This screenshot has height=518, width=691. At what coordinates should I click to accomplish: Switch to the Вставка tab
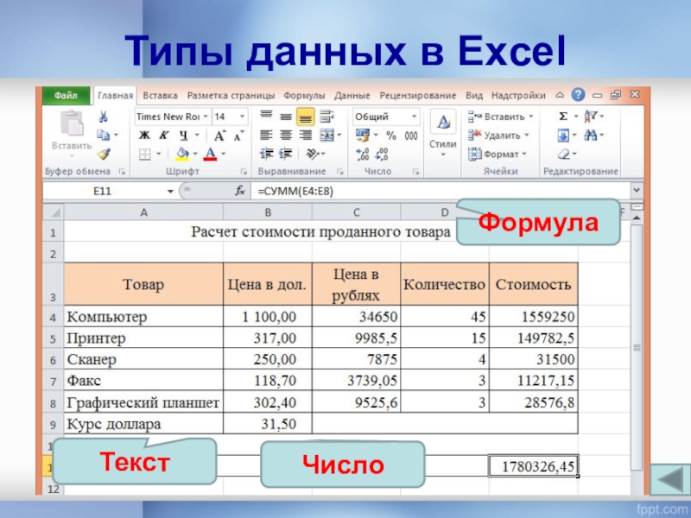tap(160, 96)
